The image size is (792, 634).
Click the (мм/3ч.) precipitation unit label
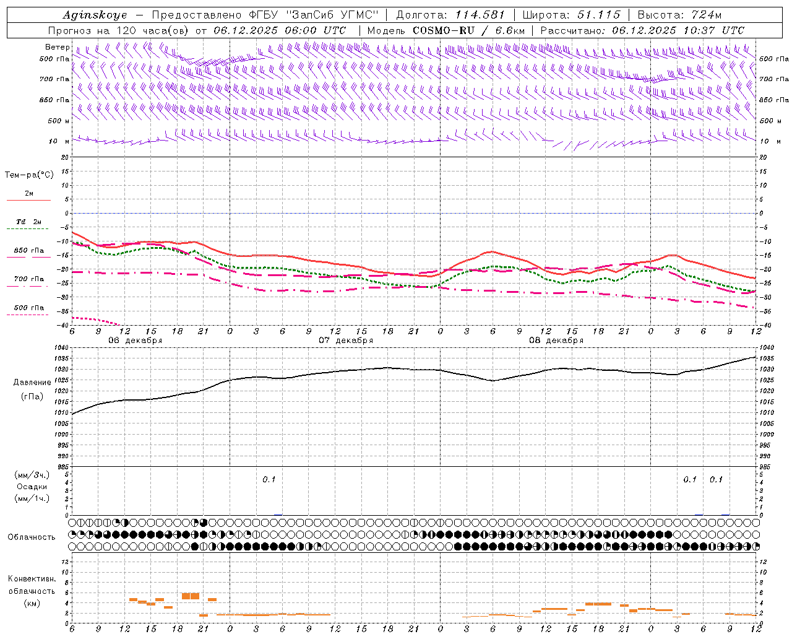(32, 475)
